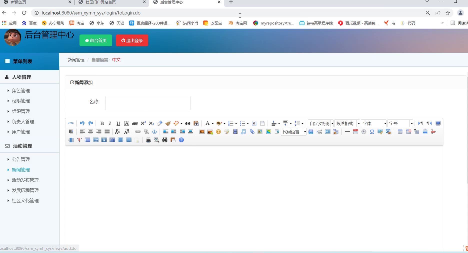Open the 自定义标题 dropdown
Image resolution: width=468 pixels, height=253 pixels.
click(x=321, y=123)
